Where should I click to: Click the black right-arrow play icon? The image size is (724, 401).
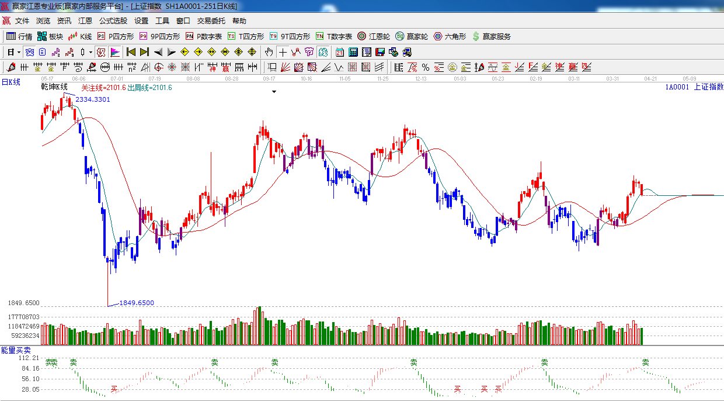(172, 52)
